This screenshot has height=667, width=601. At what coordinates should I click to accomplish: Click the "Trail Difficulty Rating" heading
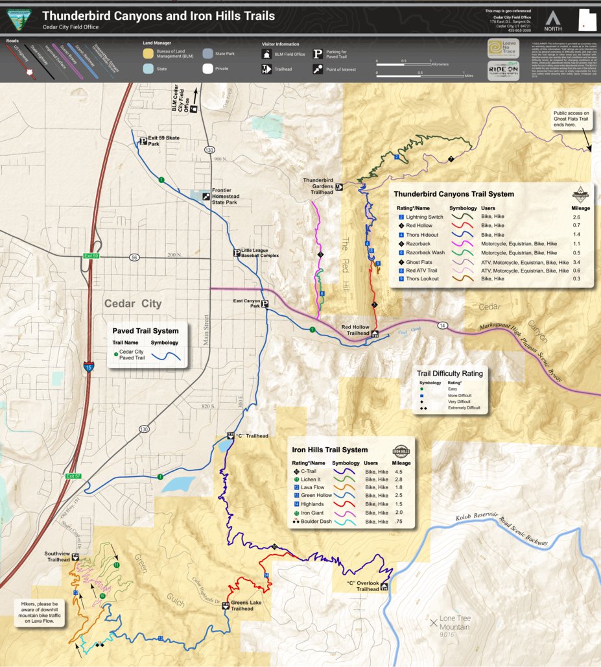pyautogui.click(x=450, y=374)
